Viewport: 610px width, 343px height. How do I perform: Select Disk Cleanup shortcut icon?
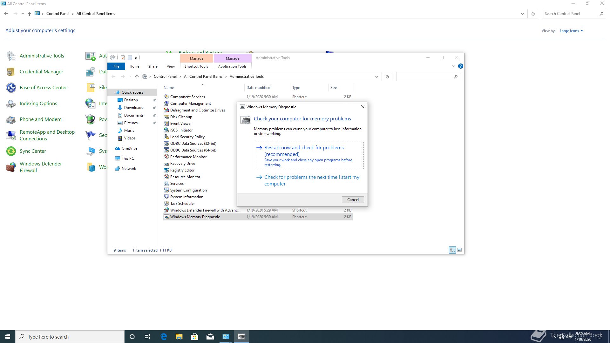[x=166, y=117]
